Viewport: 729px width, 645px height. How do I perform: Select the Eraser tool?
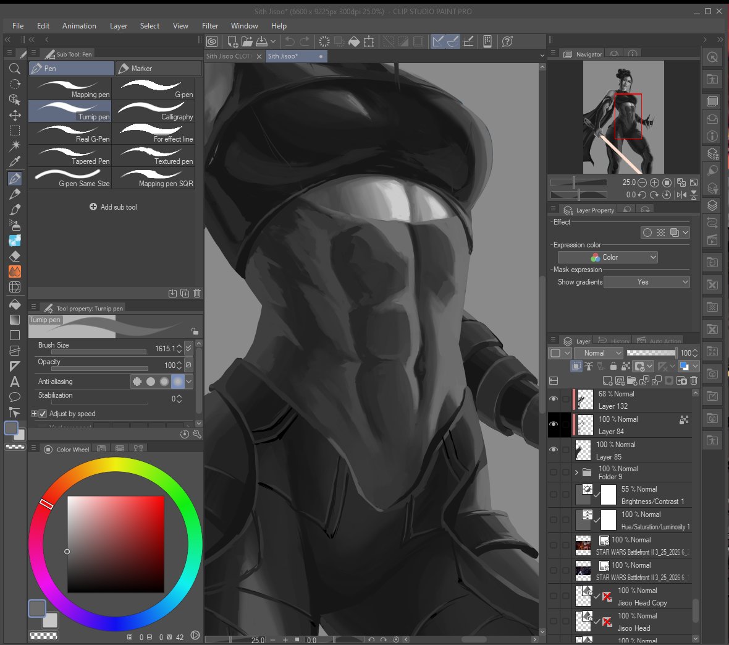[14, 256]
